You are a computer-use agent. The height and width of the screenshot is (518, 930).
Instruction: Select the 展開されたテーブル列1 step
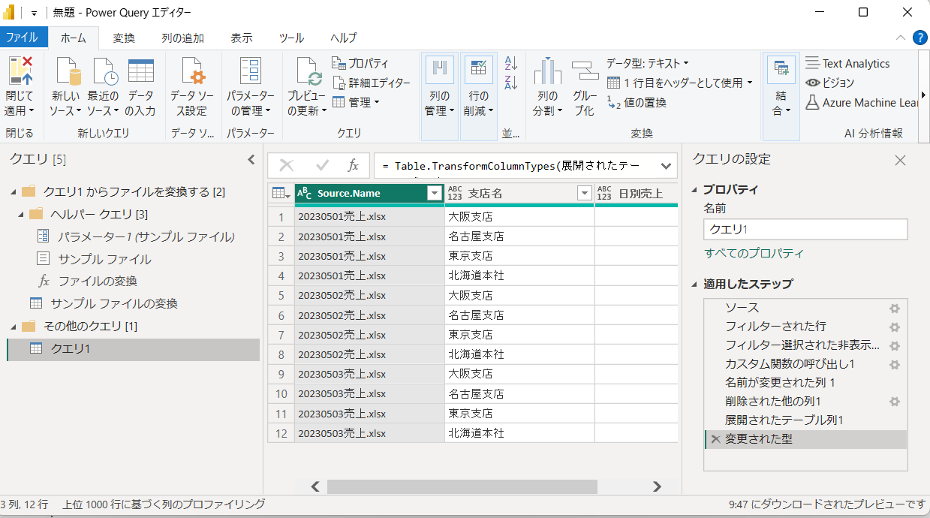pyautogui.click(x=784, y=420)
